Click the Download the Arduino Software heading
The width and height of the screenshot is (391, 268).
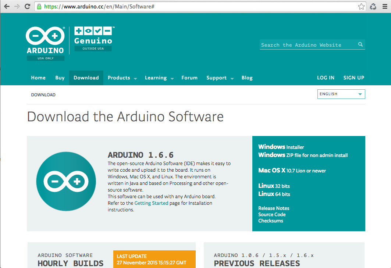125,117
